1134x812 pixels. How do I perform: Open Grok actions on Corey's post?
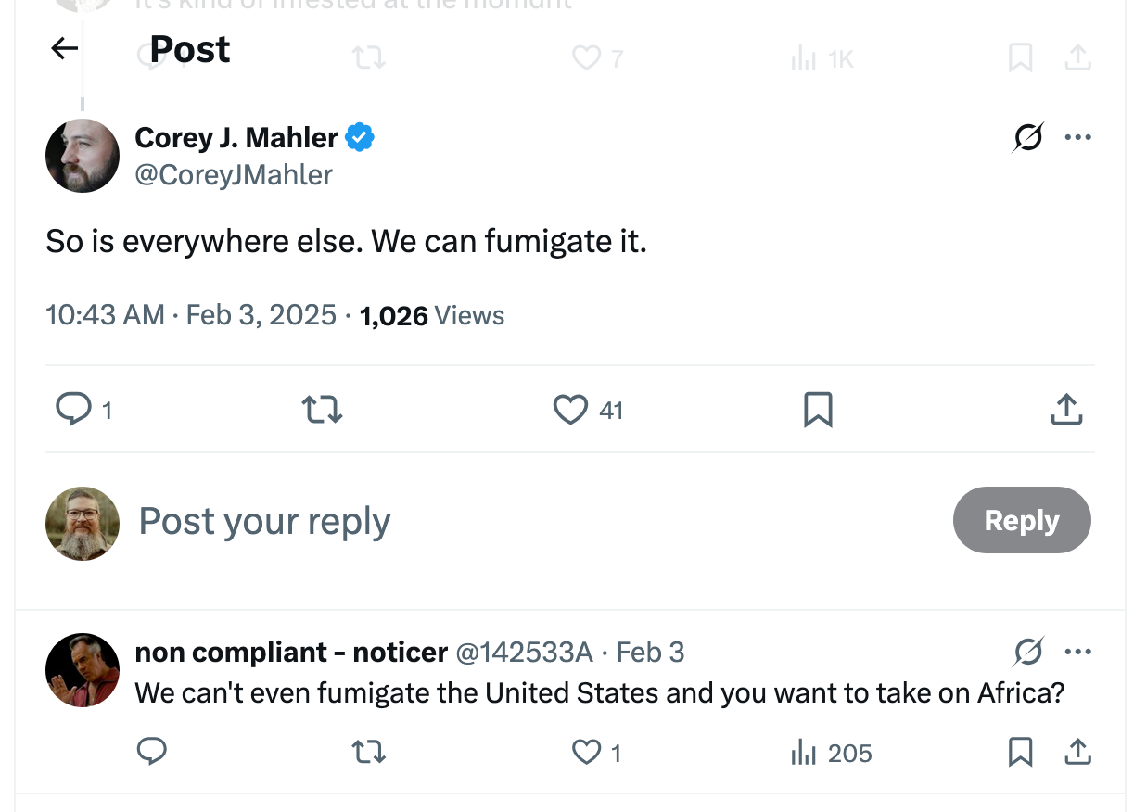[x=1027, y=136]
